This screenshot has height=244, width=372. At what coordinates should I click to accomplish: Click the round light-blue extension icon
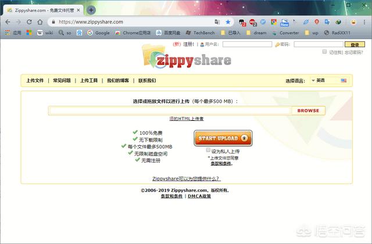coord(263,22)
